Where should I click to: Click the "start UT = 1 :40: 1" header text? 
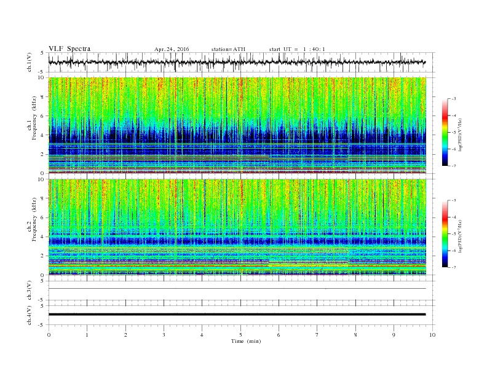click(x=297, y=49)
